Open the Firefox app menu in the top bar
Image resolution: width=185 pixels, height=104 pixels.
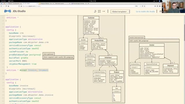click(x=11, y=1)
